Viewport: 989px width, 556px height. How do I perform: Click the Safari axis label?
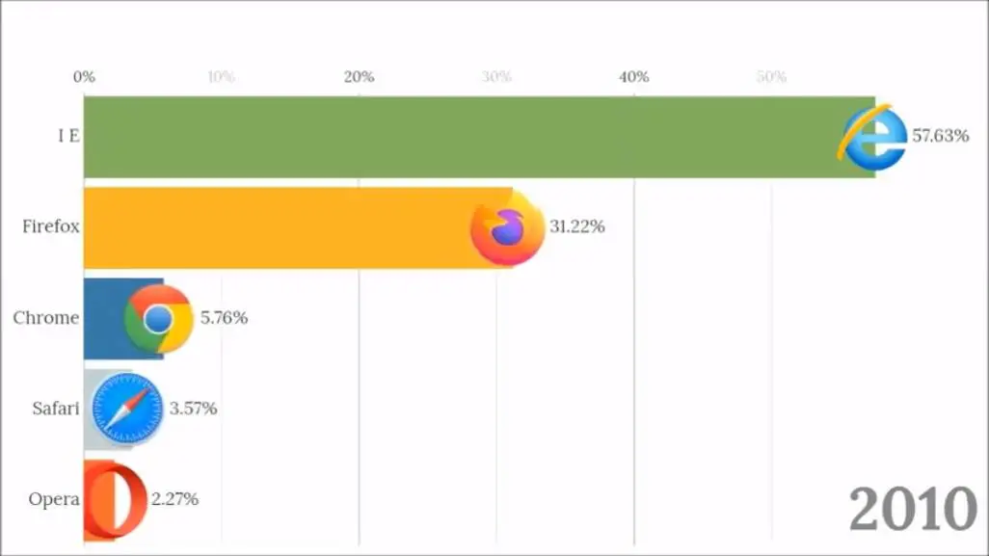pos(55,409)
